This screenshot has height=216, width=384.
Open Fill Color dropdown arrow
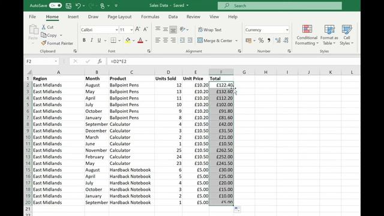point(134,40)
